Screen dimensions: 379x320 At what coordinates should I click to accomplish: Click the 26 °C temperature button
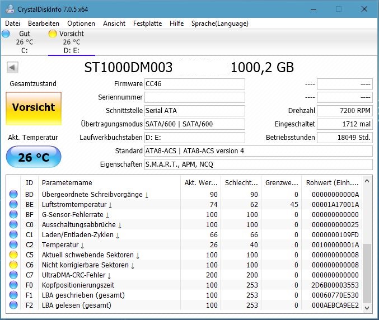pos(34,157)
